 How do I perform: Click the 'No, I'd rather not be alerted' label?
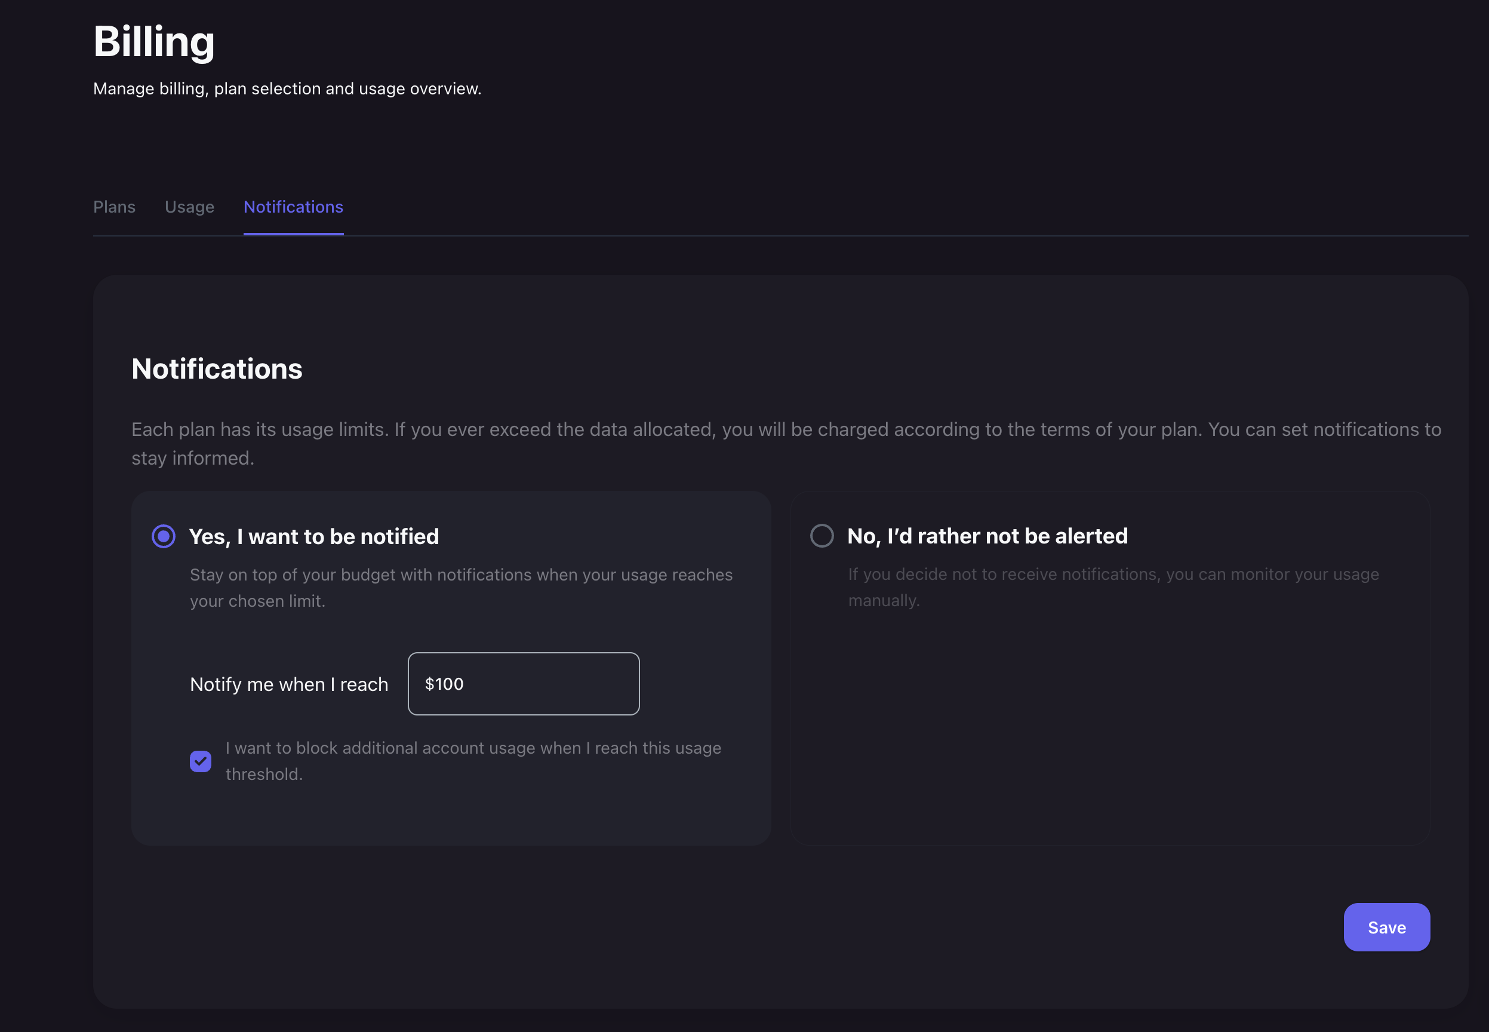tap(987, 535)
